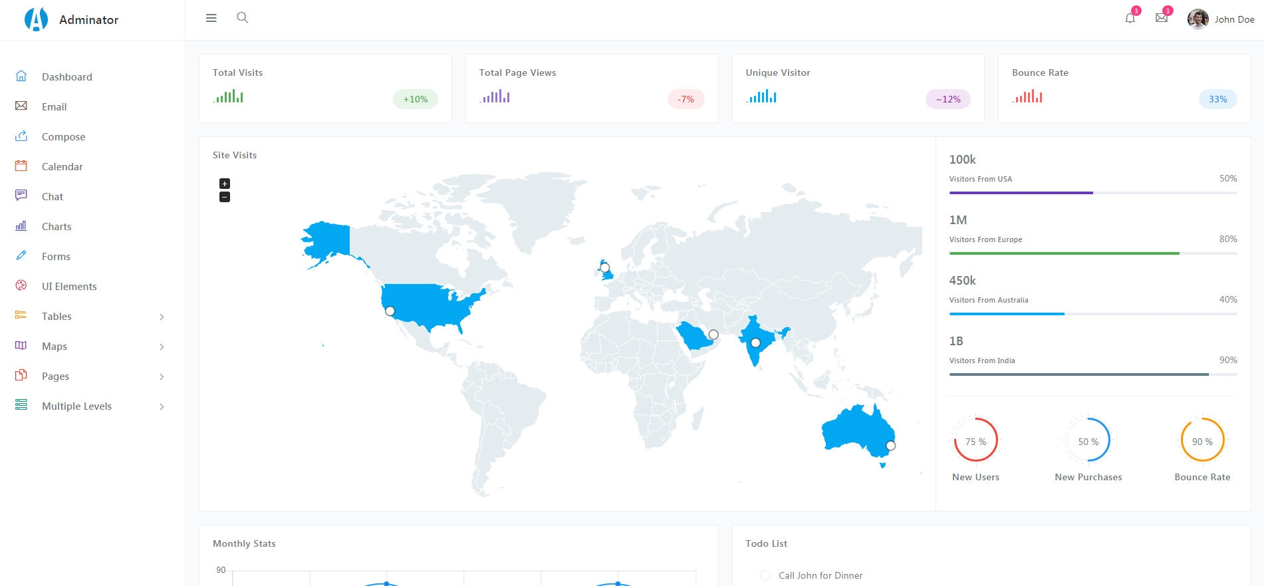Open the Dashboard menu item
Screen dimensions: 1264x586
(66, 77)
